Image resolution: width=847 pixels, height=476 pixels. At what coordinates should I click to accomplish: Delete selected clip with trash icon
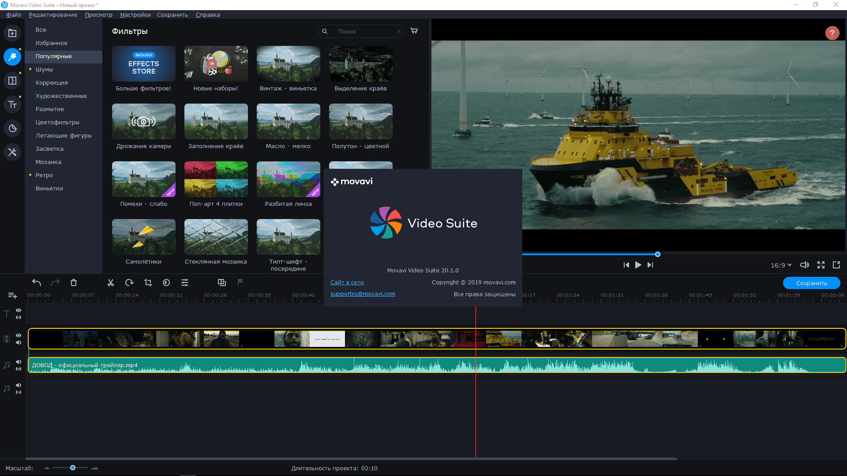[x=74, y=283]
